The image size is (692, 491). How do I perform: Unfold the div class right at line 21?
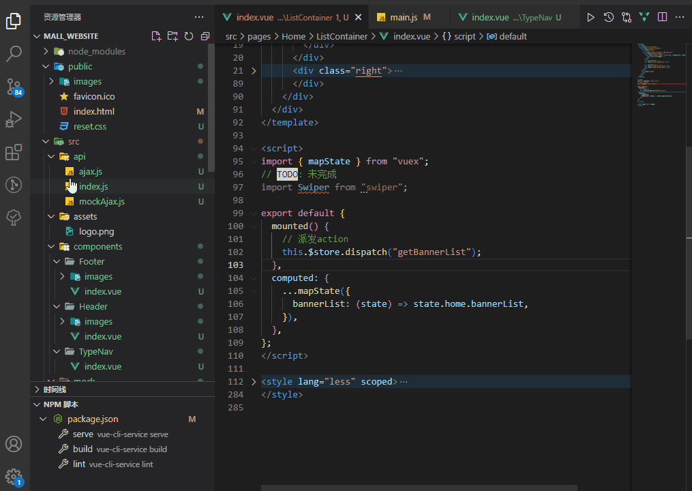pos(254,70)
